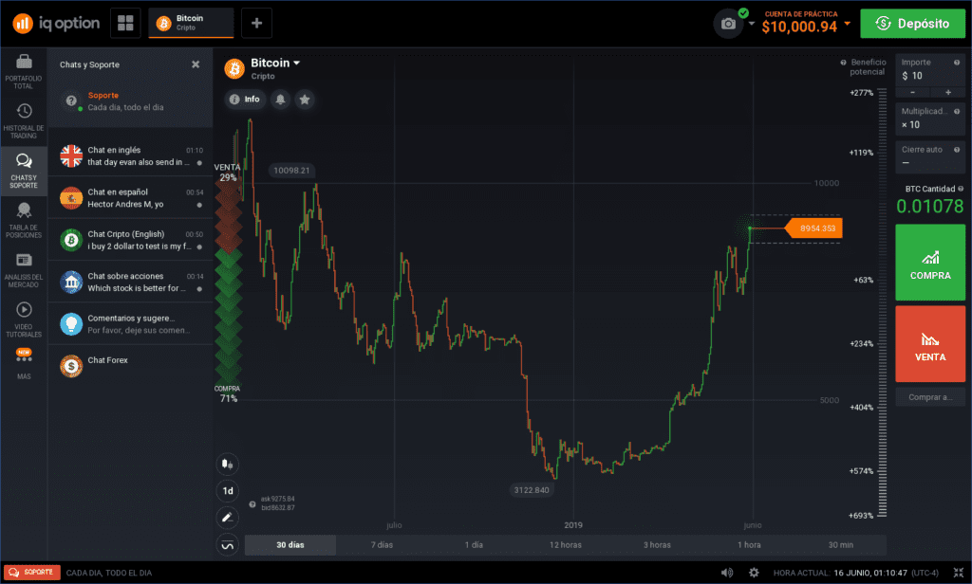The height and width of the screenshot is (584, 972).
Task: Open Chat en inglés conversation
Action: [x=130, y=156]
